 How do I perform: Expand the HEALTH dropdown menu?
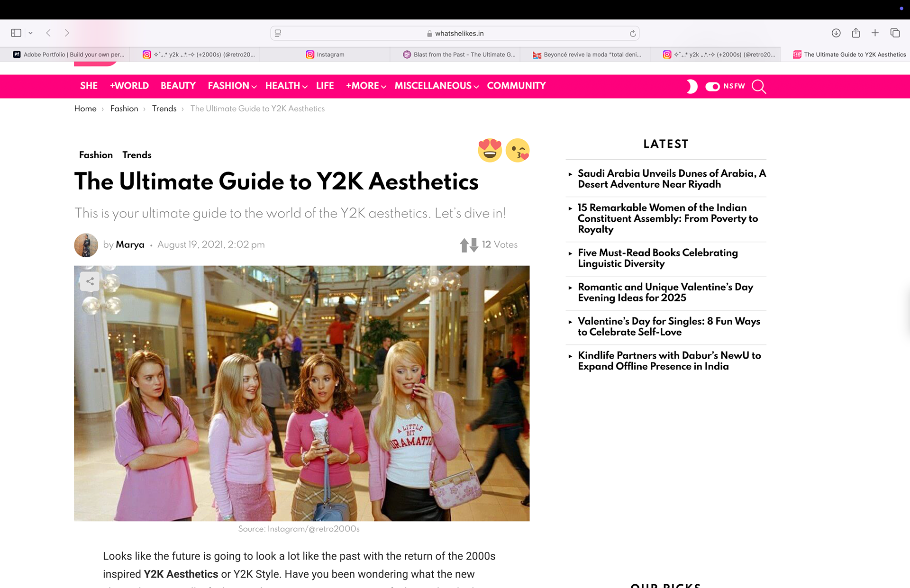(x=286, y=86)
